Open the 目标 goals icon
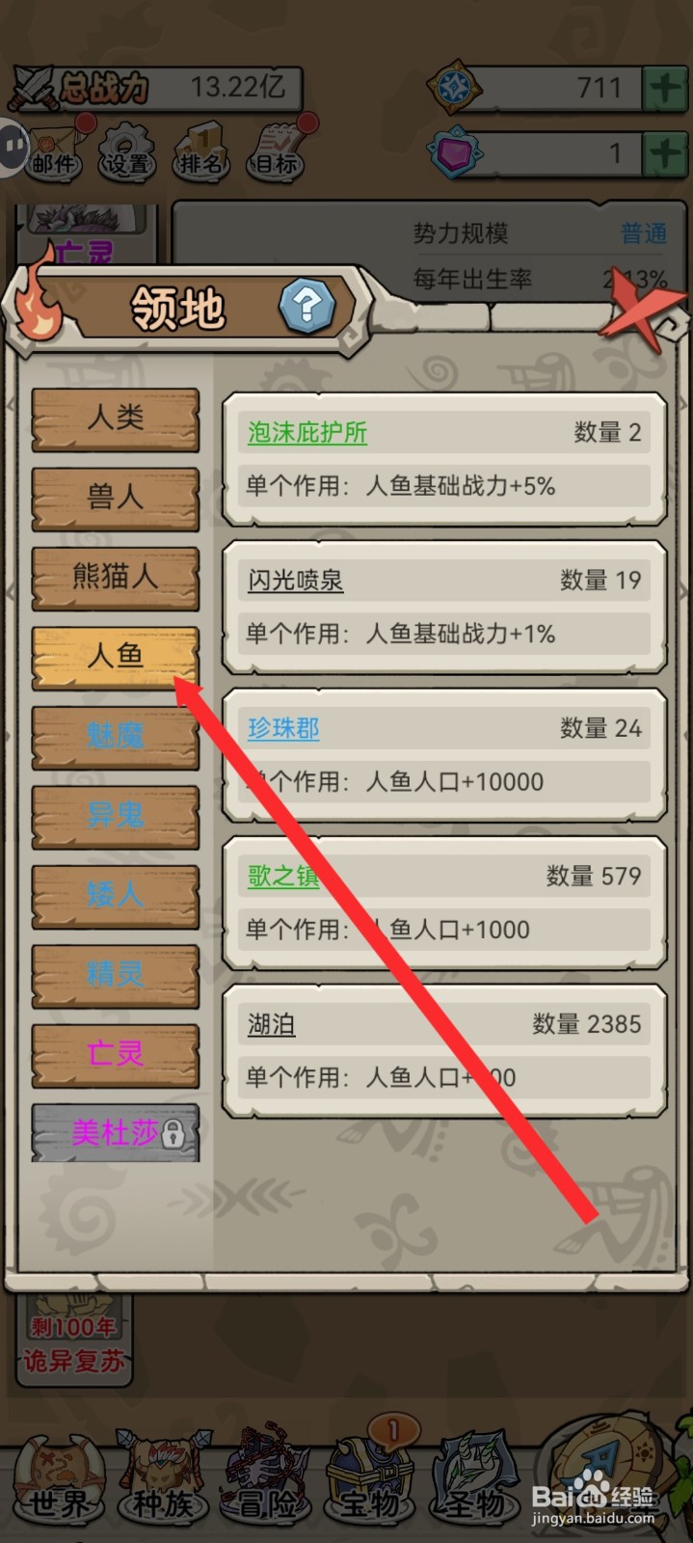Screen dimensions: 693x1543 (276, 150)
